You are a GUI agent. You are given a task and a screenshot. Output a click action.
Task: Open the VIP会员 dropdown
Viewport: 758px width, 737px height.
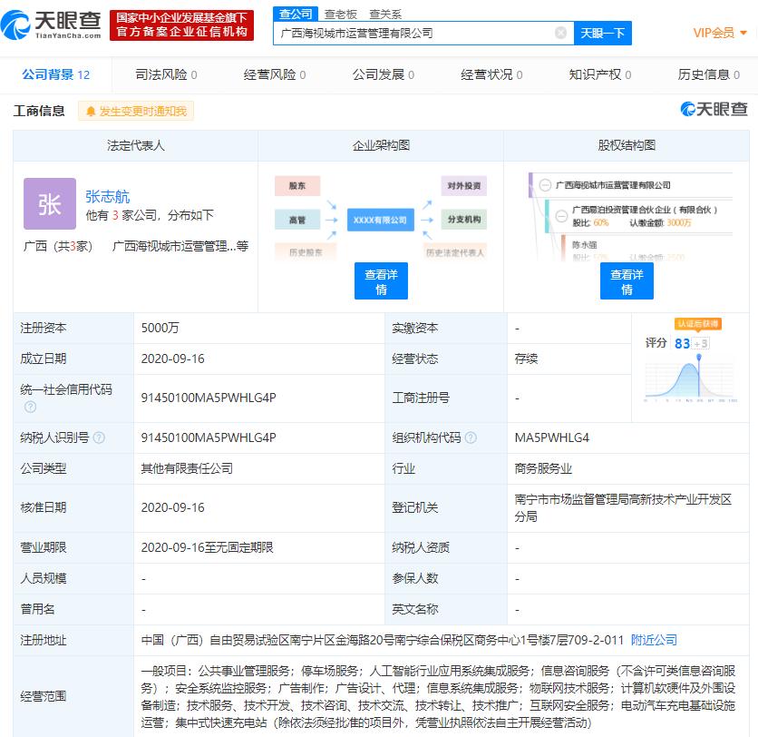tap(720, 33)
